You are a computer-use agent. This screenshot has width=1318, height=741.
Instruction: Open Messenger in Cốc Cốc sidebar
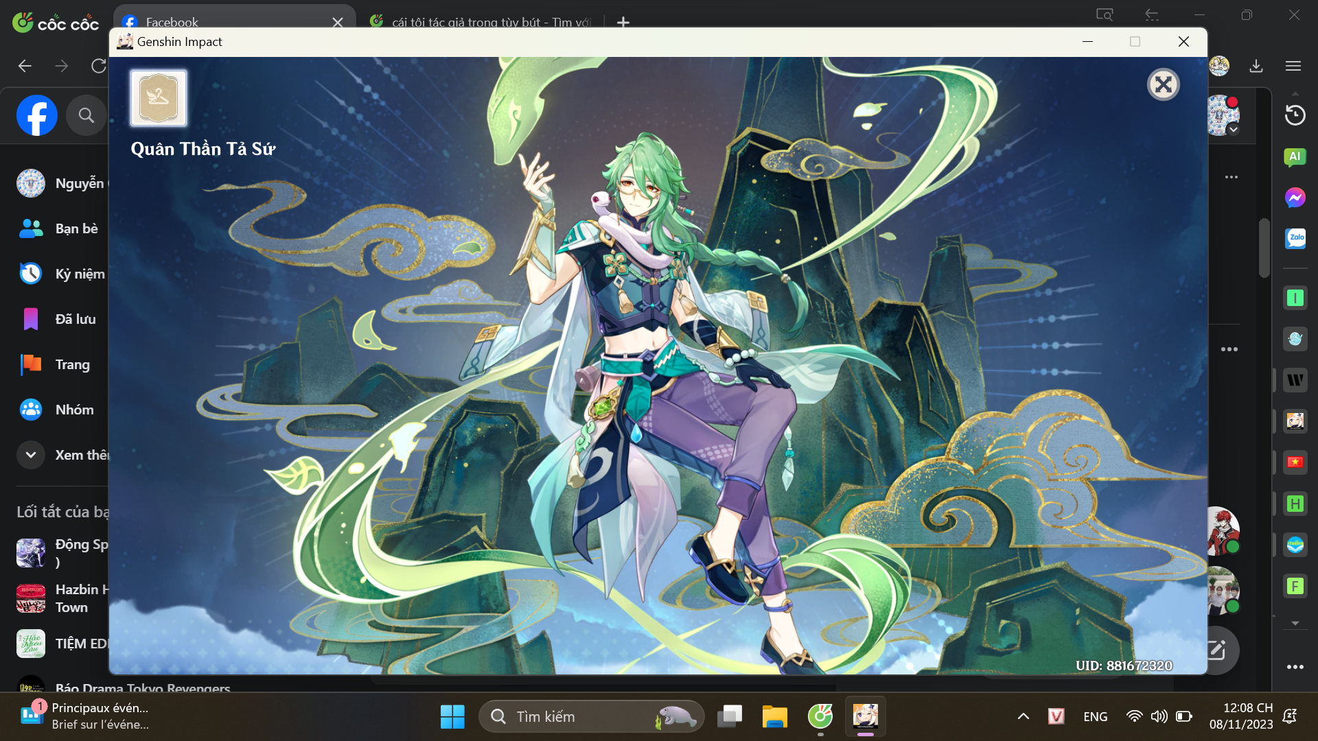(1295, 198)
